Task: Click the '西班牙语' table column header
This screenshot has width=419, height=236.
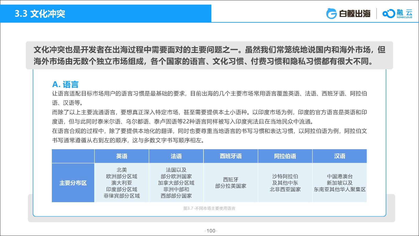Action: (x=231, y=156)
